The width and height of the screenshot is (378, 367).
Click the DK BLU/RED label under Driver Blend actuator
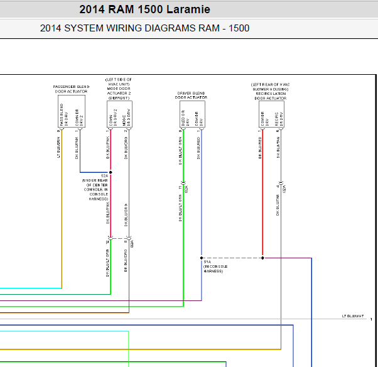[198, 148]
